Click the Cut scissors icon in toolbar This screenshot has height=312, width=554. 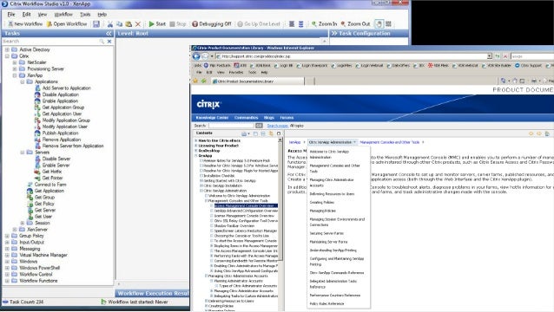[x=110, y=24]
